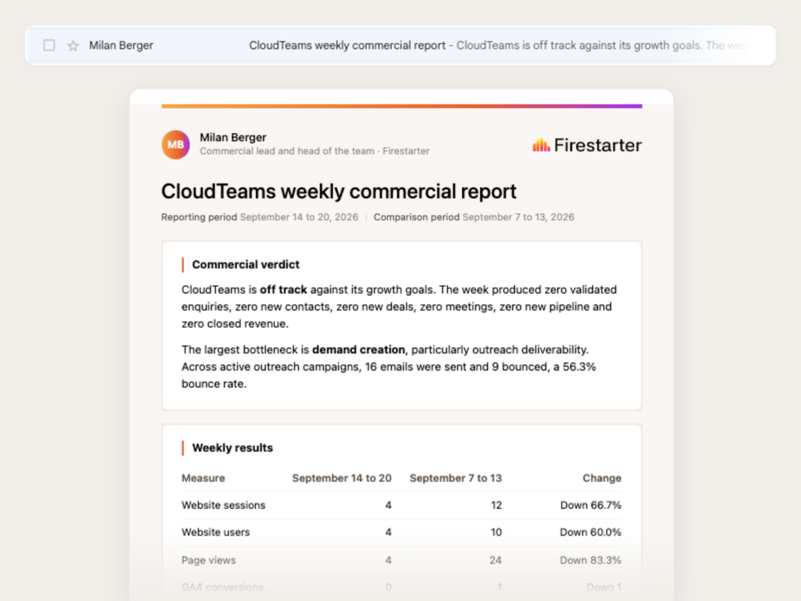Screen dimensions: 801x601
Task: Click the Website sessions row label
Action: tap(224, 506)
